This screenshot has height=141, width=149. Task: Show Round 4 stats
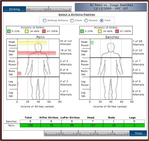click(x=104, y=133)
